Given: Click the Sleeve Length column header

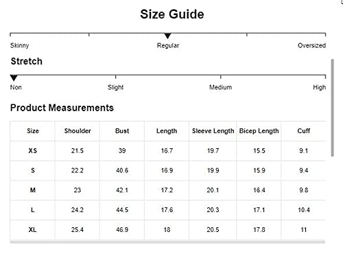Looking at the screenshot, I should [213, 131].
